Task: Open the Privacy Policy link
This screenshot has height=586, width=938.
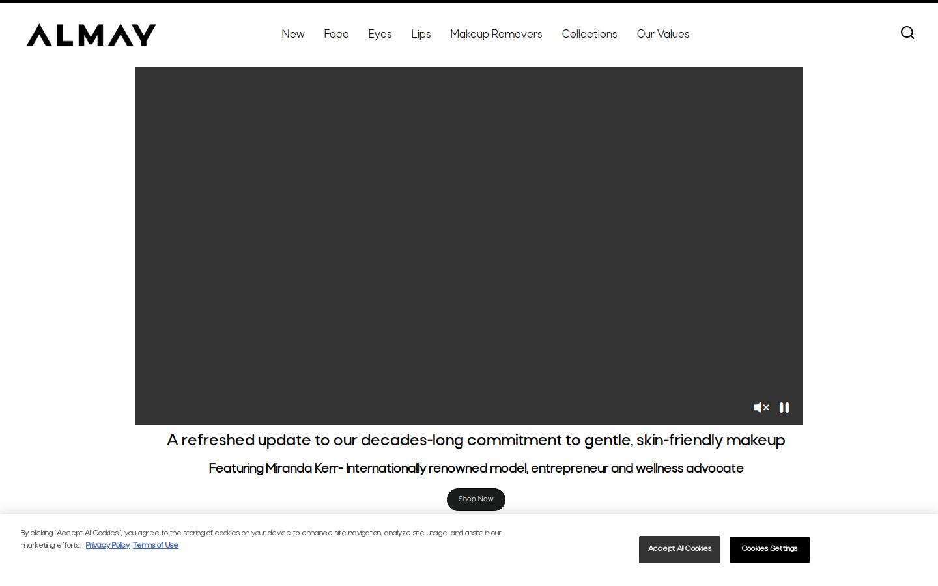Action: point(107,546)
